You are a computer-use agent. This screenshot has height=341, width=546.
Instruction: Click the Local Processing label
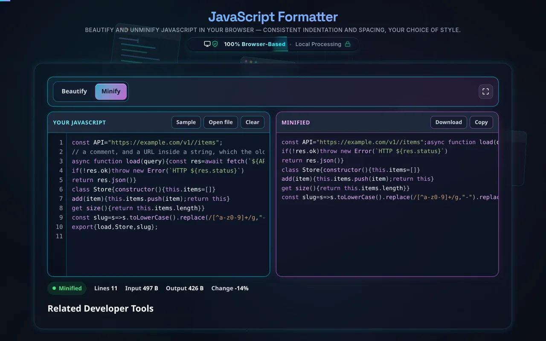[x=318, y=44]
